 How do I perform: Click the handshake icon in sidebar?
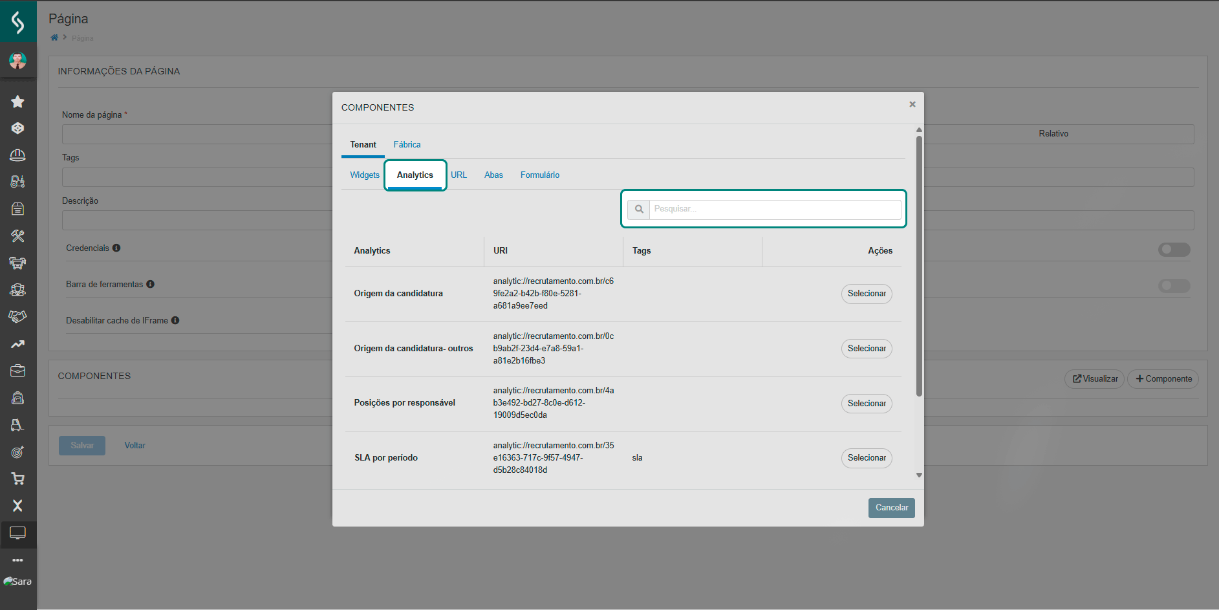tap(17, 316)
